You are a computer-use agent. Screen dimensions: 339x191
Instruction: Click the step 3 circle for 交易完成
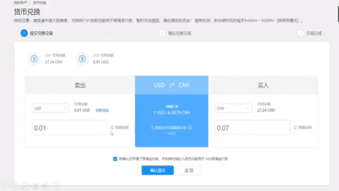[300, 33]
